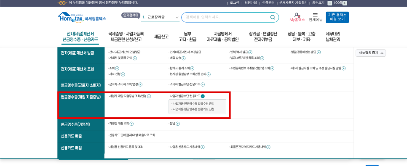Focus the search keyword input field
Image resolution: width=407 pixels, height=166 pixels.
tap(226, 17)
